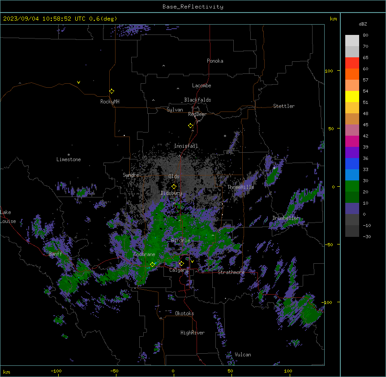Click the yellow diamond marker south of RedDeer
This screenshot has height=377, width=386.
[x=191, y=126]
